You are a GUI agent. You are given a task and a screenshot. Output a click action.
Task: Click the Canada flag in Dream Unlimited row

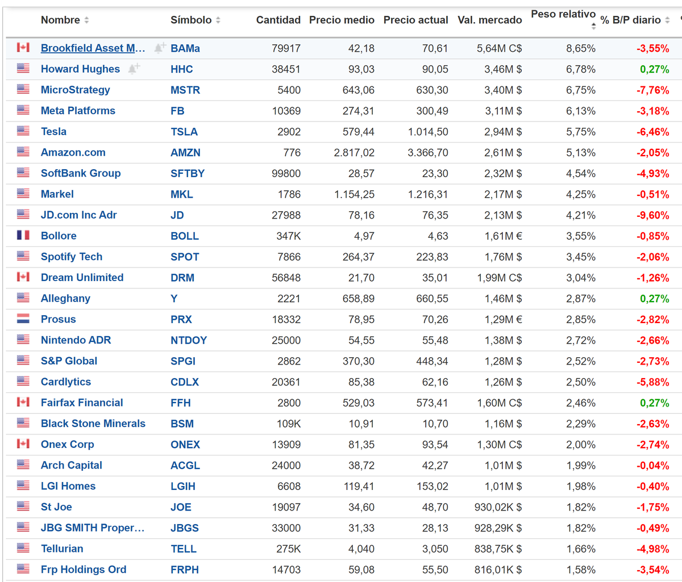pyautogui.click(x=23, y=277)
